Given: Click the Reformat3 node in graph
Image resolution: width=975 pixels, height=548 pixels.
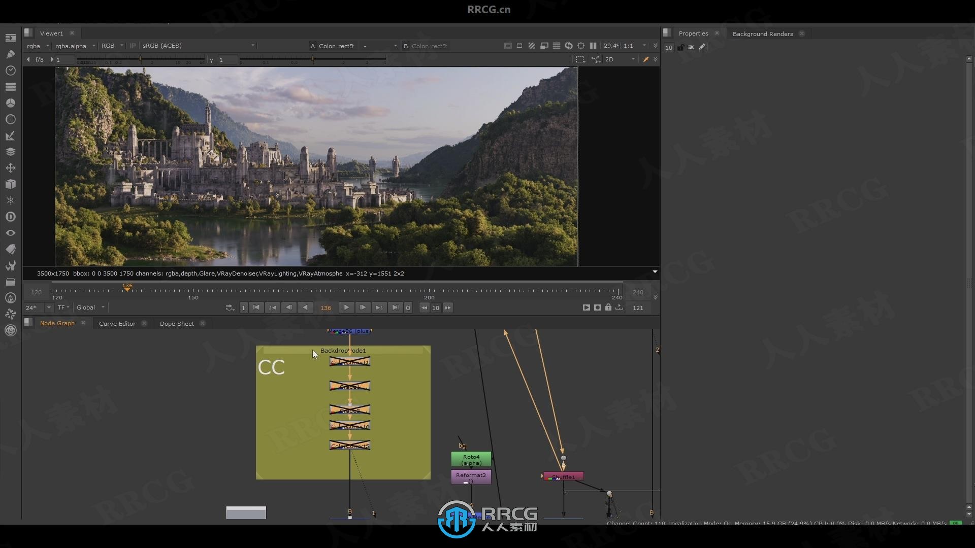Looking at the screenshot, I should pos(471,476).
